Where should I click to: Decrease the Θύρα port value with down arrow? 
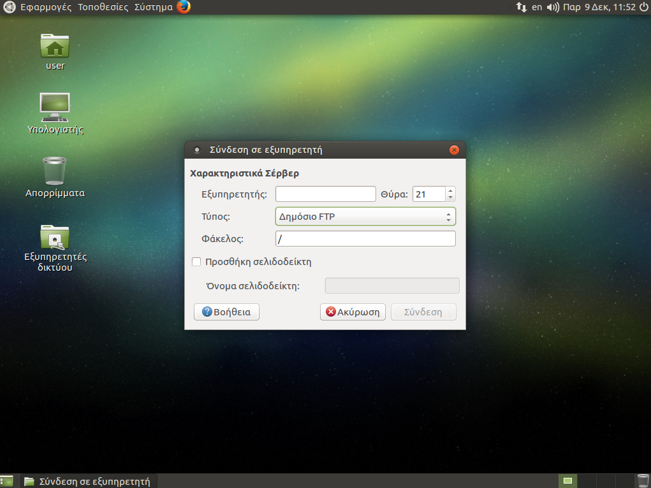450,197
